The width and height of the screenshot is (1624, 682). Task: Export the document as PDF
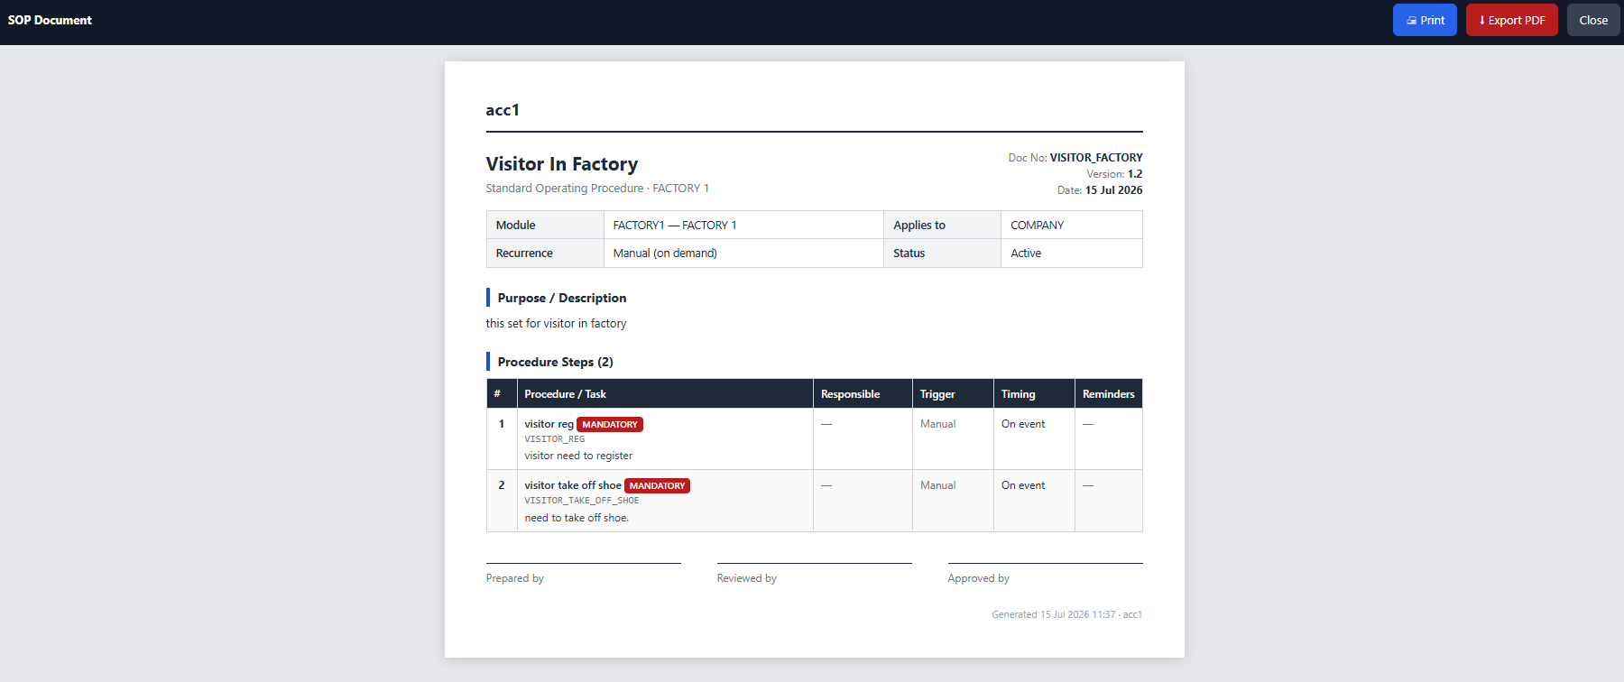tap(1511, 20)
